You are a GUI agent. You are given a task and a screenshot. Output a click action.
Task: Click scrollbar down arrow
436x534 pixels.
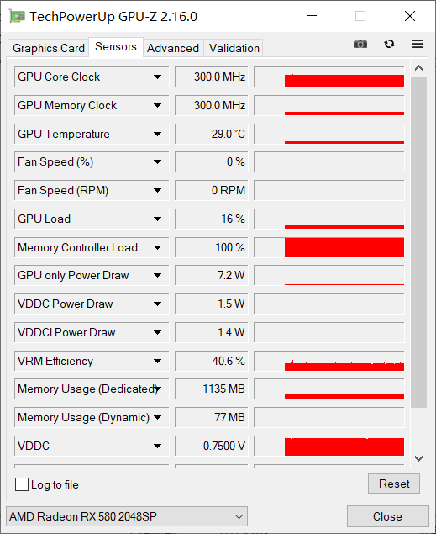[418, 458]
